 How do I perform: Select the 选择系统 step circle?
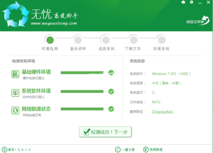pyautogui.click(x=106, y=40)
